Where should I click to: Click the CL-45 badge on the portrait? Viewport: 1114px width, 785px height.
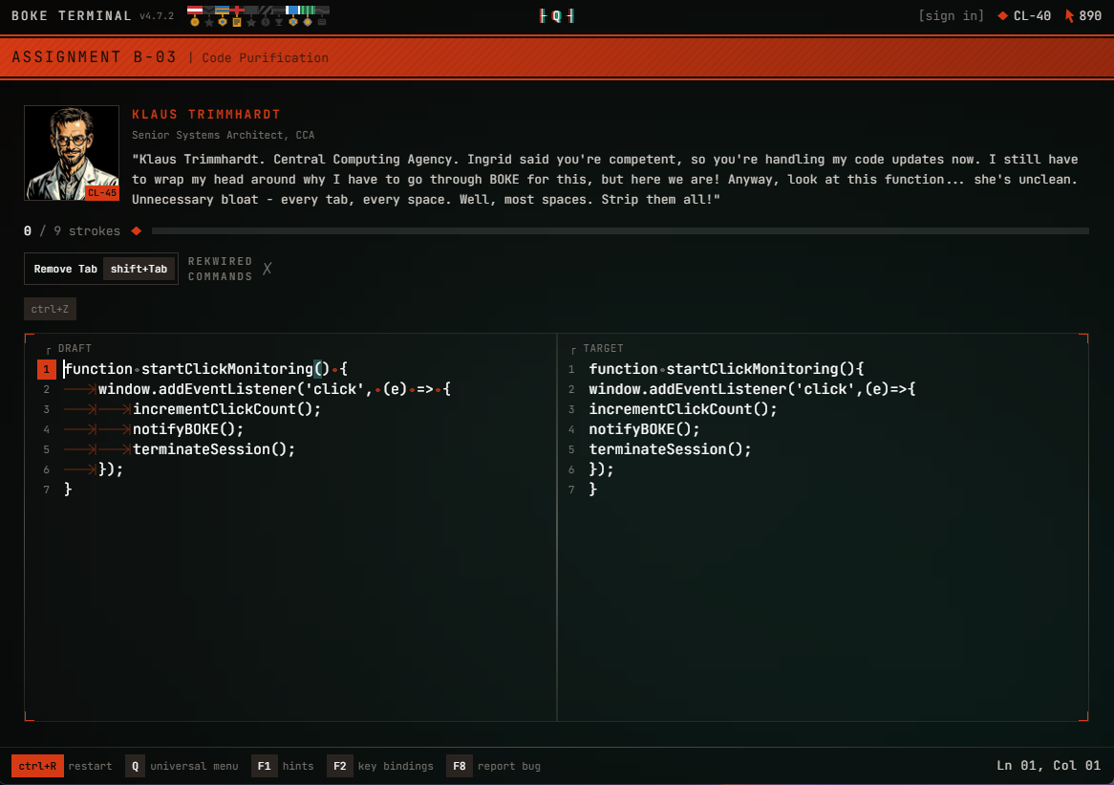click(101, 193)
